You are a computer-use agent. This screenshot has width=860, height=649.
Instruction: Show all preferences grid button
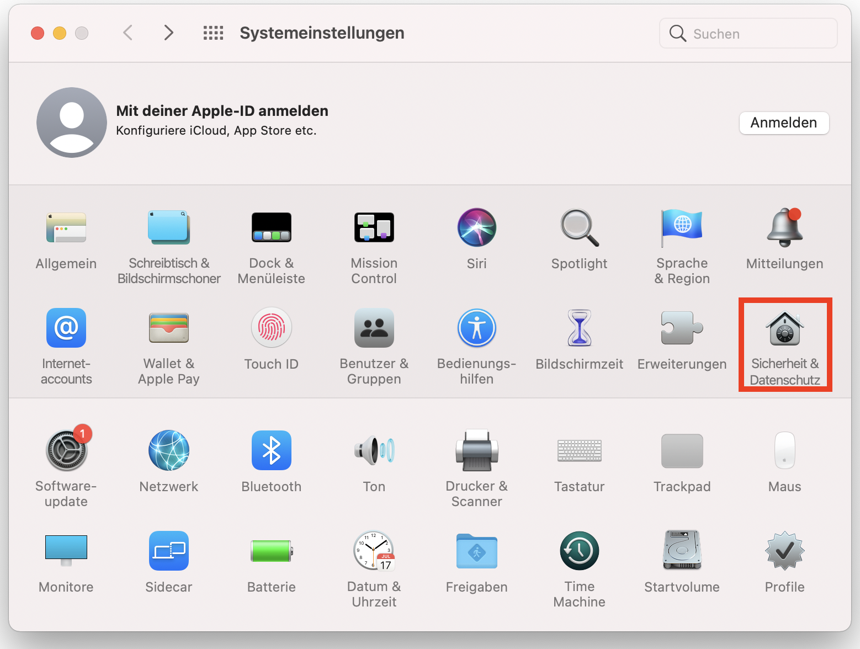pyautogui.click(x=213, y=33)
